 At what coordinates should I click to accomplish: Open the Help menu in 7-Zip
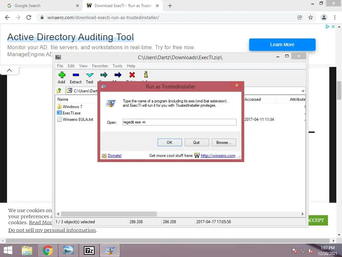coord(131,66)
